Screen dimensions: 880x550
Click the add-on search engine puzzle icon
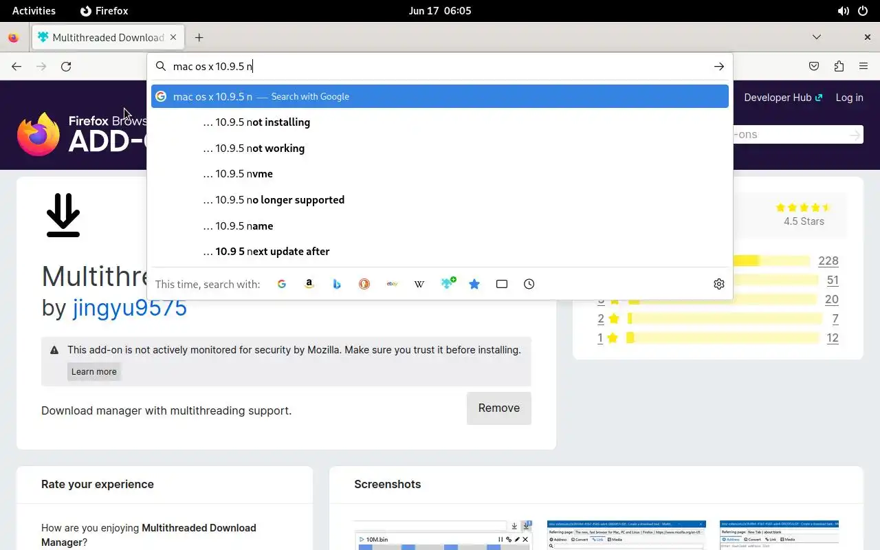[448, 283]
